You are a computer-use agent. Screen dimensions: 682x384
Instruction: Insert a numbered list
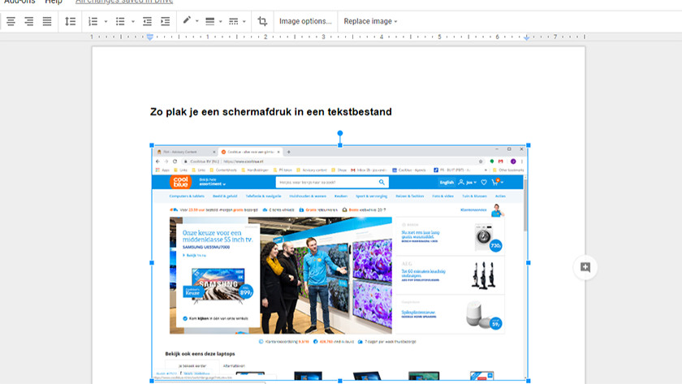[93, 21]
